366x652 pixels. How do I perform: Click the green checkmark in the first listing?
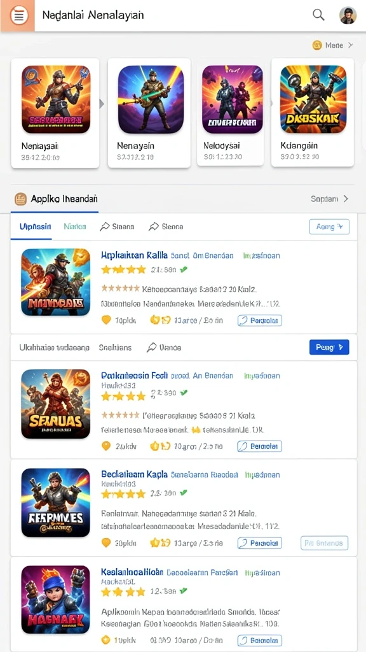pos(184,269)
